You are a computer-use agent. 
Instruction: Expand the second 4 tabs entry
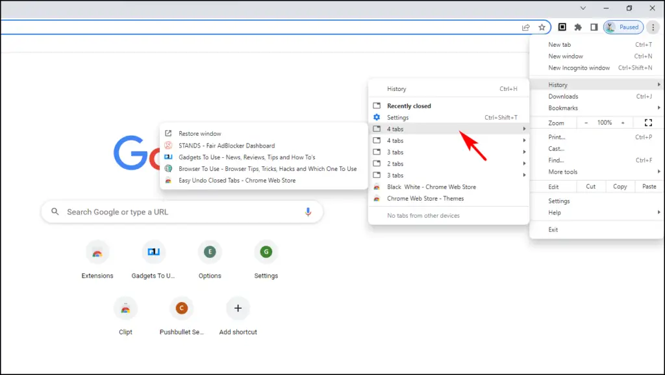tap(449, 140)
